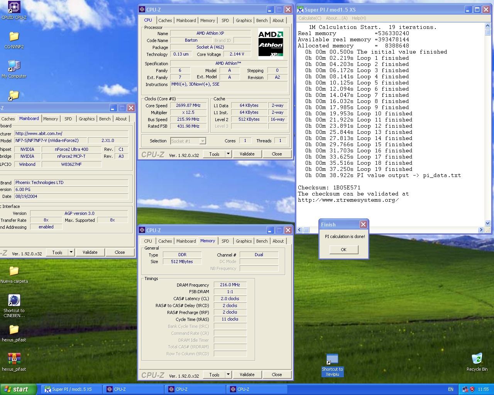Open the Shortcut to CINEBENCH icon
This screenshot has width=494, height=395.
(x=14, y=301)
